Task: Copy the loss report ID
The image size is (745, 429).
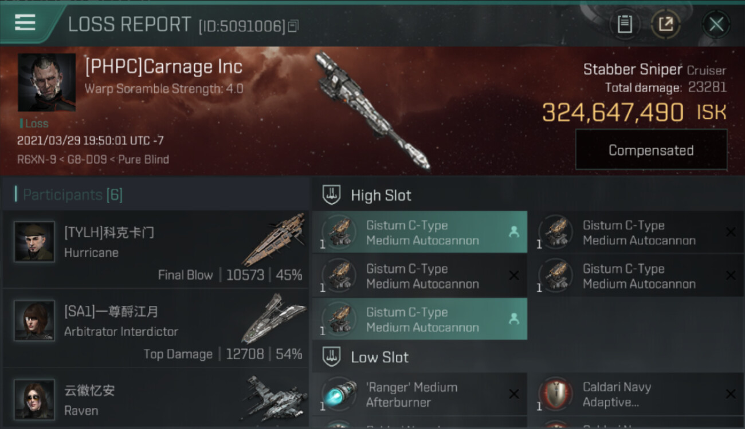Action: (x=293, y=26)
